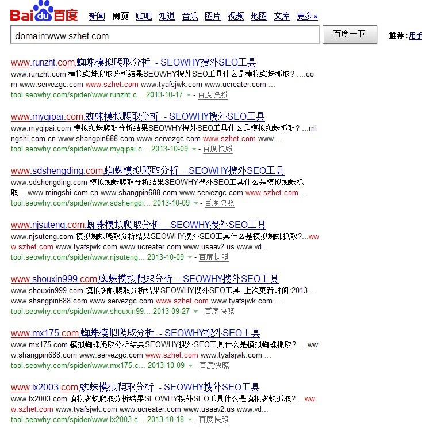Click the date 2013-10-17
Screen dimensions: 422x429
pyautogui.click(x=164, y=95)
